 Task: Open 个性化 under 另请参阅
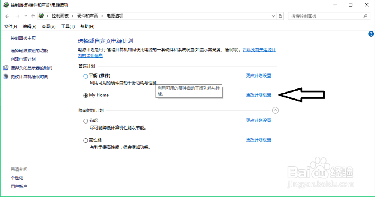click(17, 178)
